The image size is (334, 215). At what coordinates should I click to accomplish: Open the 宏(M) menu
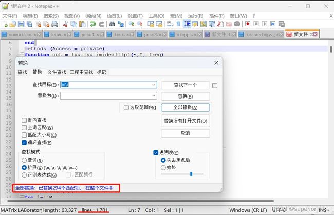[176, 16]
